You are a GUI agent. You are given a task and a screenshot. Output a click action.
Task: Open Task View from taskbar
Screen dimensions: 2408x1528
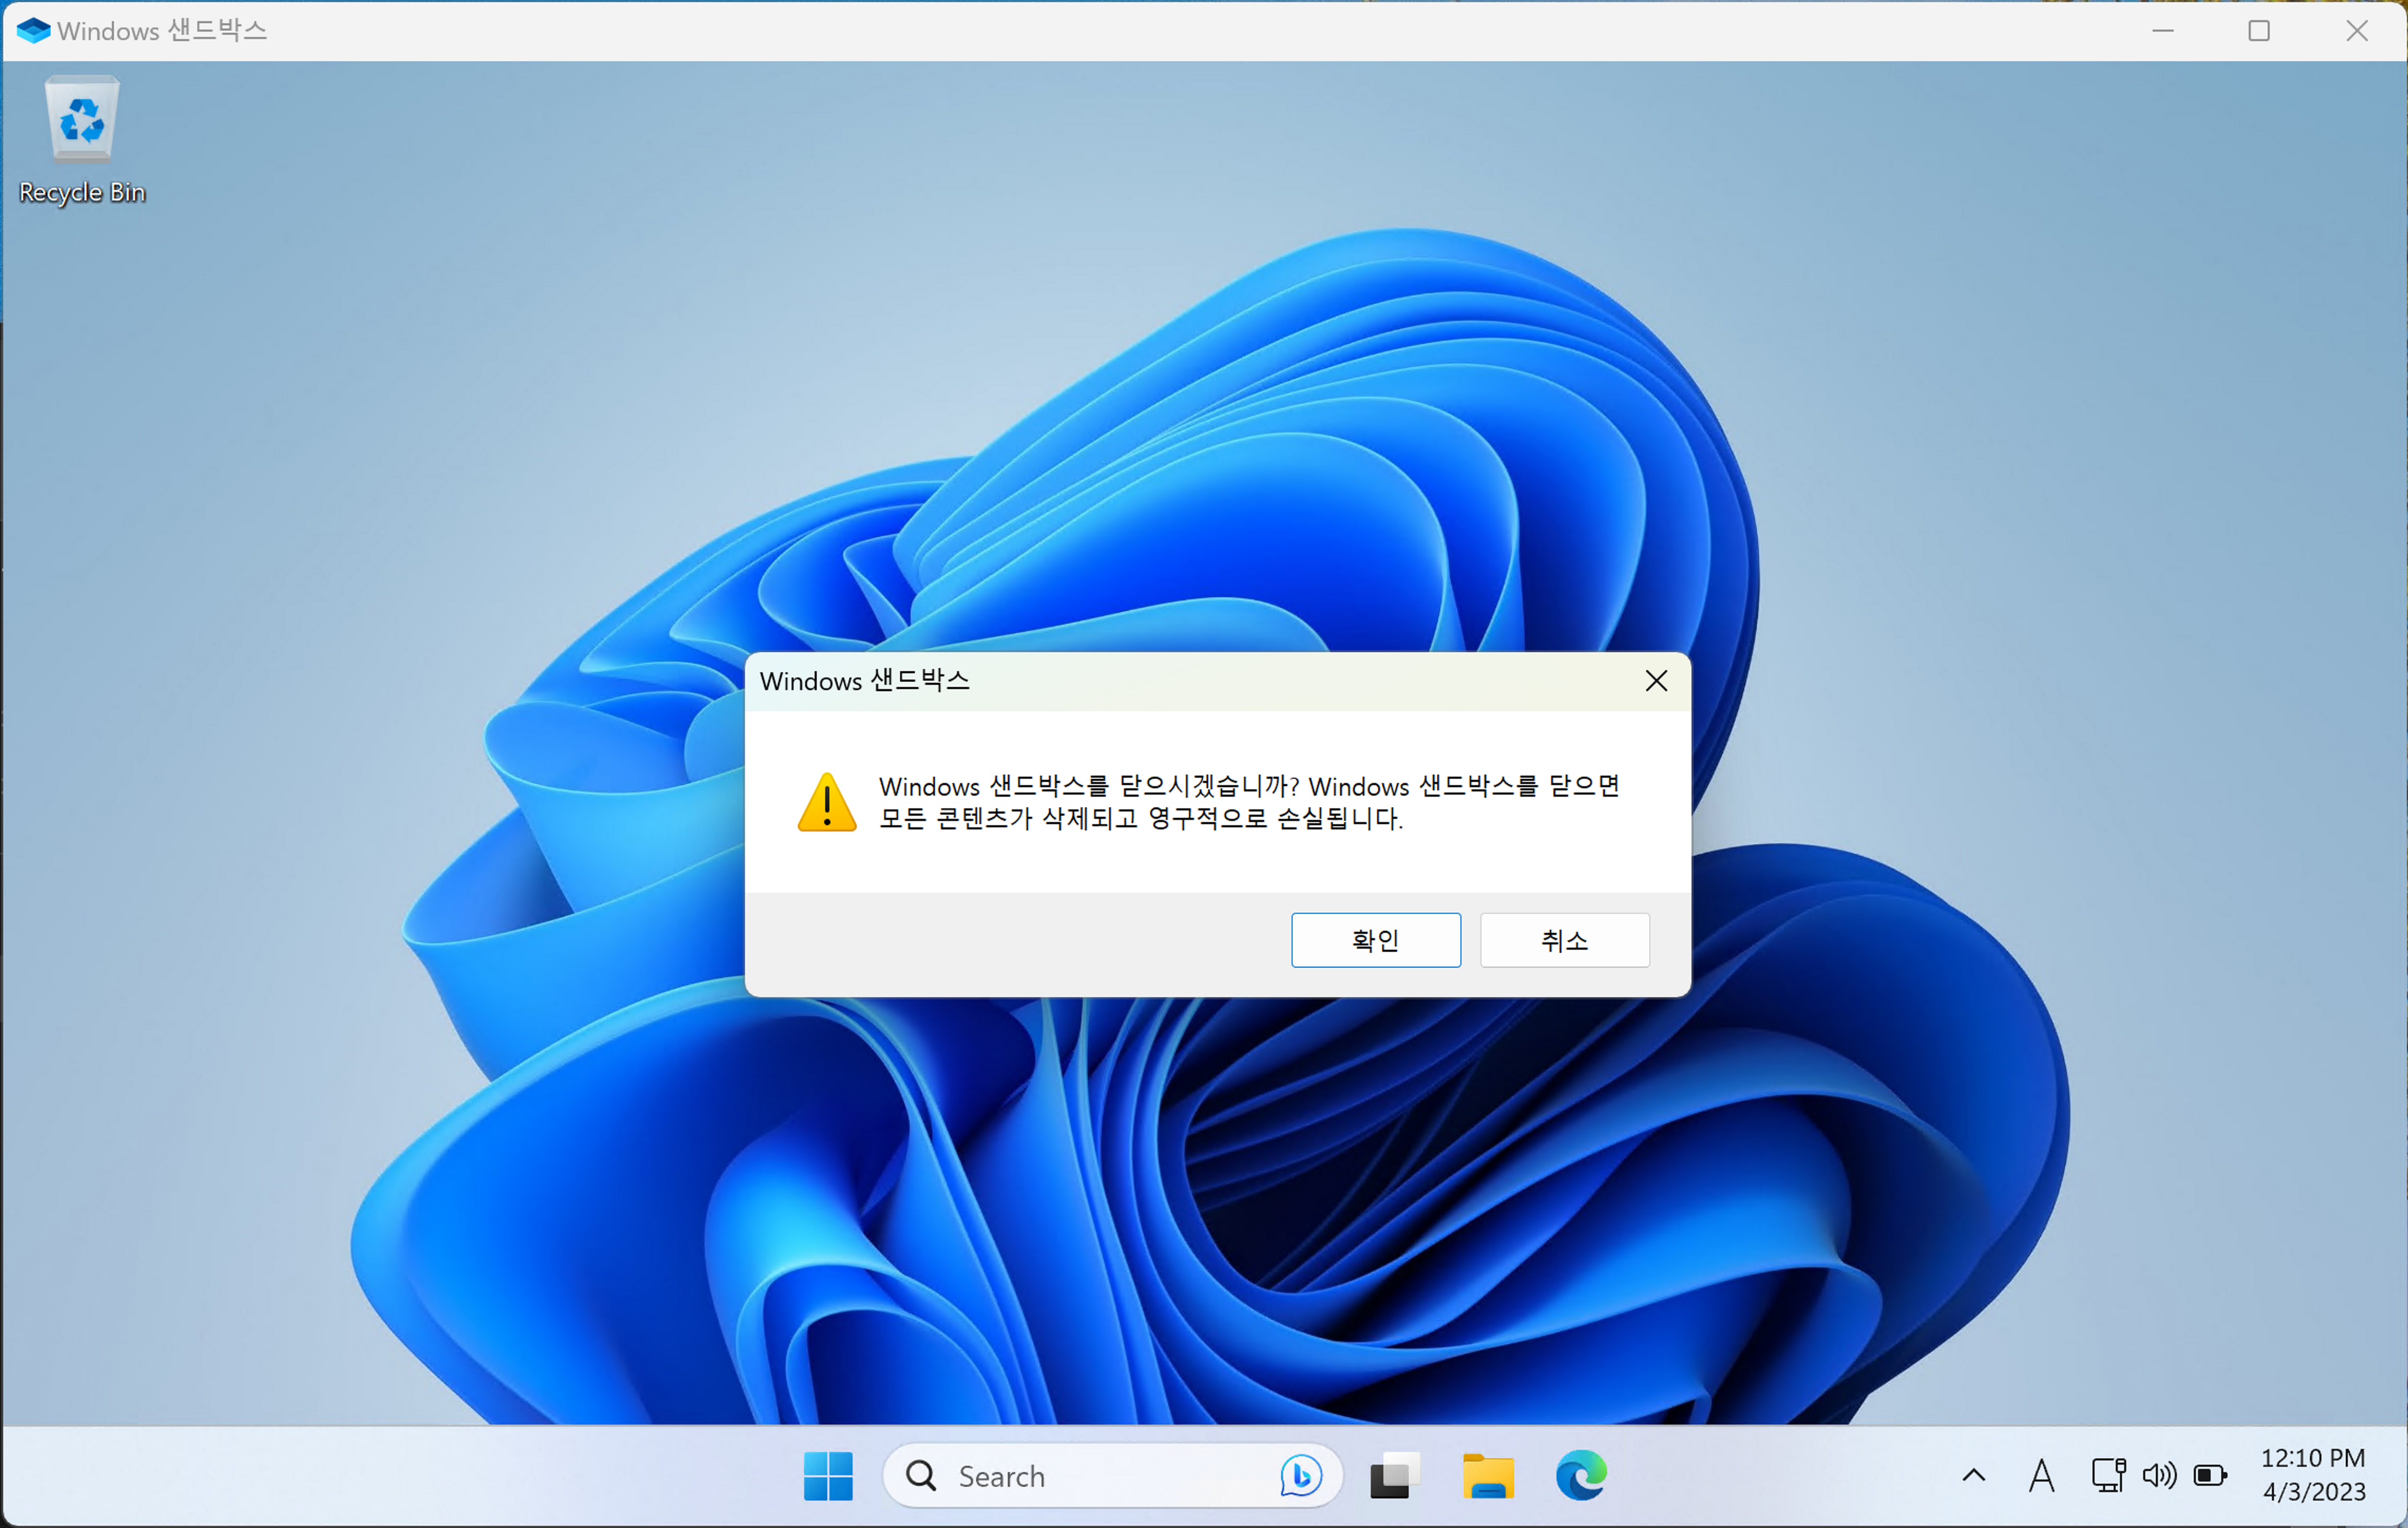point(1394,1476)
